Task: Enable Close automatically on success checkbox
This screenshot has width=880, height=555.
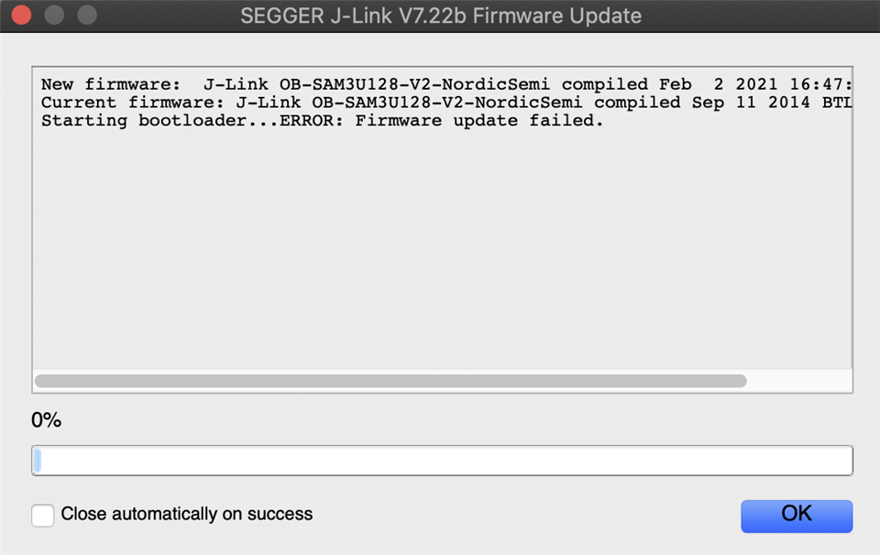Action: point(43,516)
